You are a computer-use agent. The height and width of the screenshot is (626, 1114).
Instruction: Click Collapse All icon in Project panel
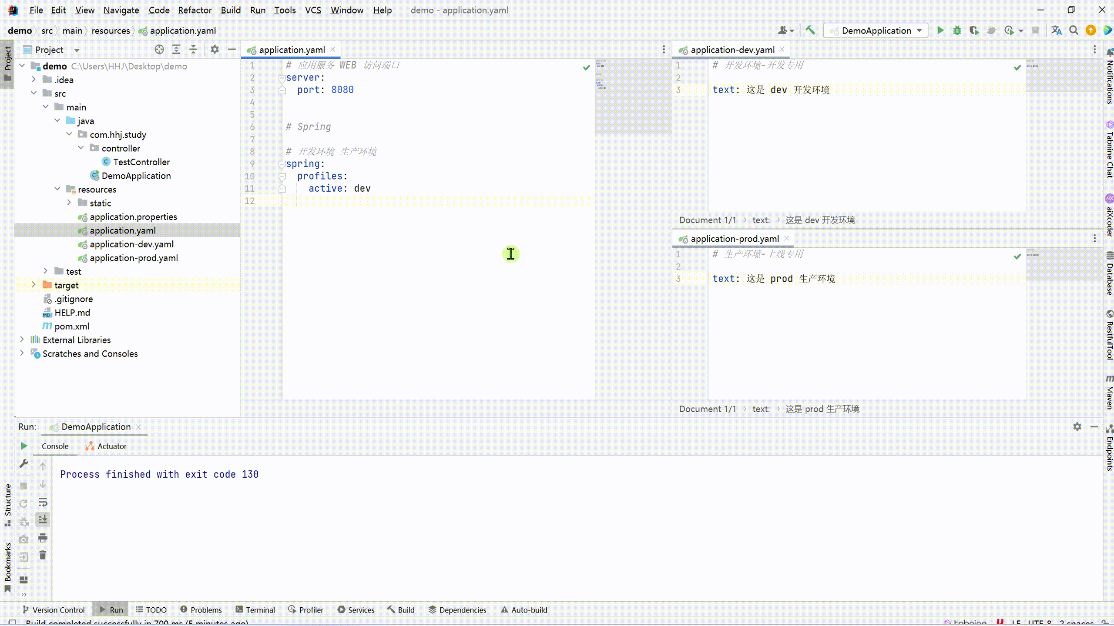(193, 50)
